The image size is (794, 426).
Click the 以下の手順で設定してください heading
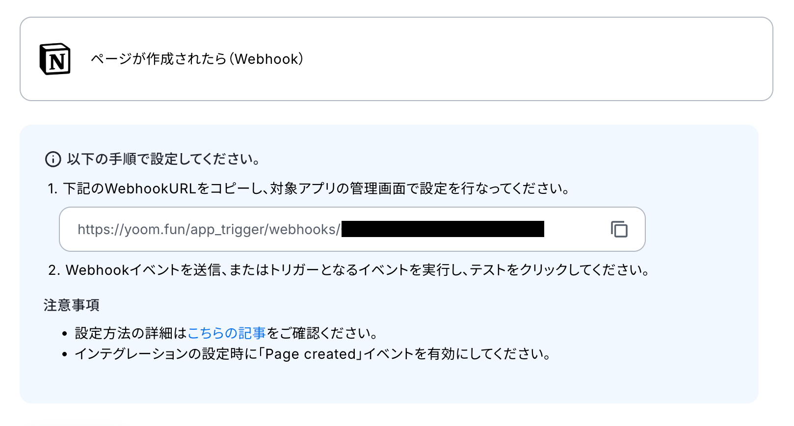pyautogui.click(x=163, y=159)
